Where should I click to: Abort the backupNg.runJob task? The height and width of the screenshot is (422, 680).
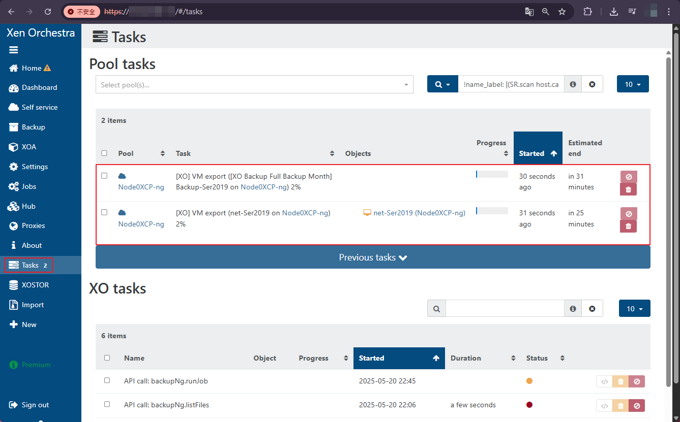[637, 381]
